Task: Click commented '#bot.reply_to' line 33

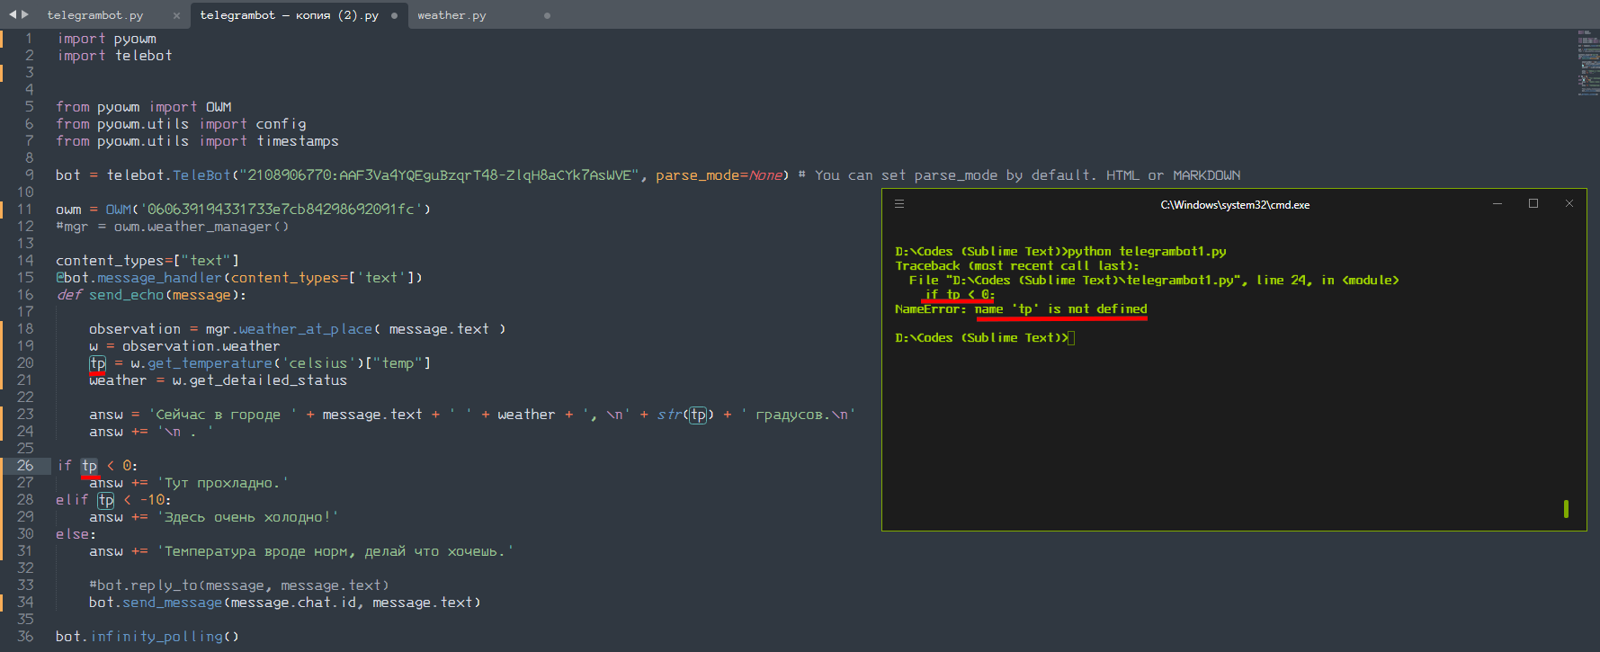Action: 238,585
